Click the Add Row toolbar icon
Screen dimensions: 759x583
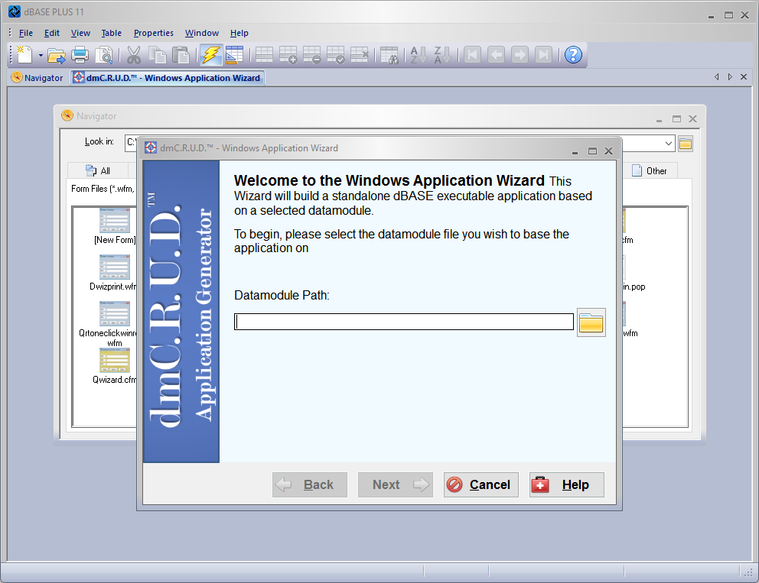point(288,55)
